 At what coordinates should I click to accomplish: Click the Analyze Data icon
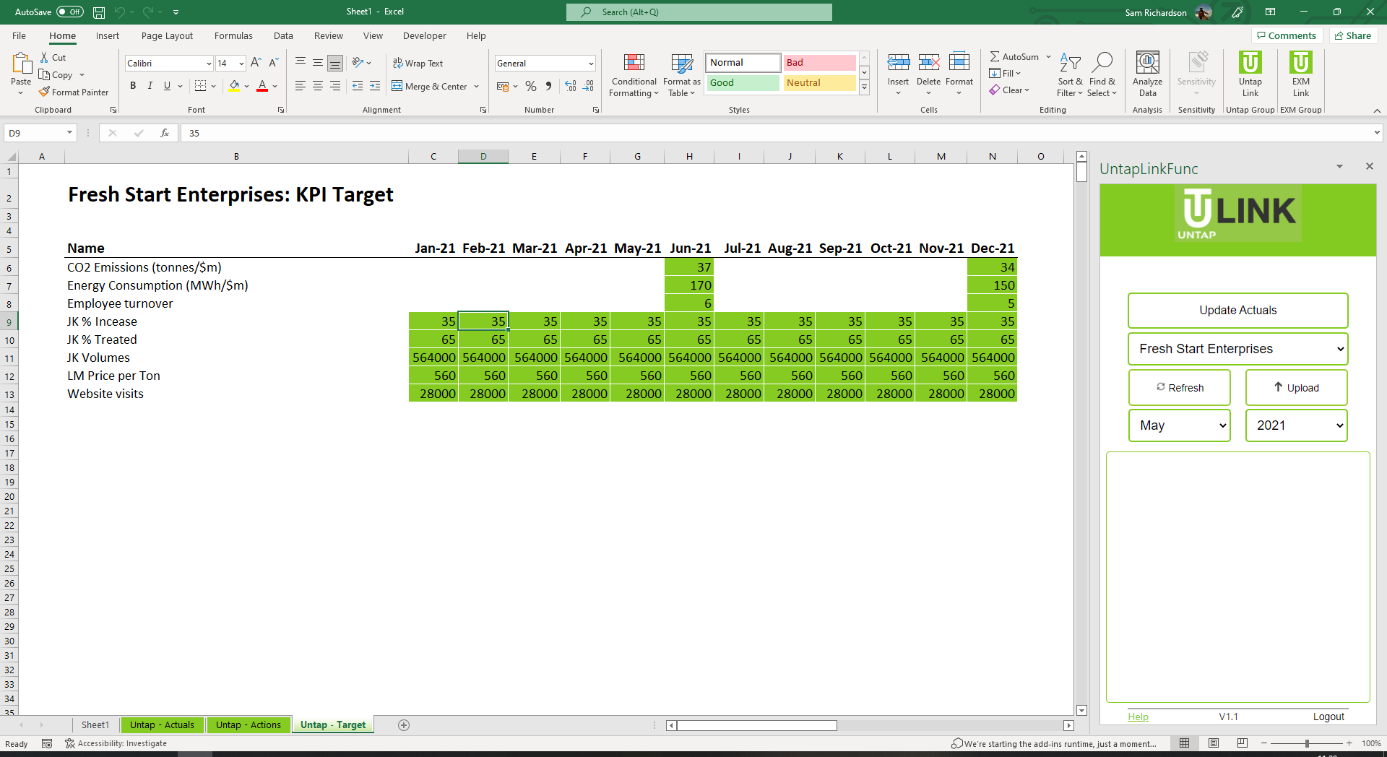[x=1148, y=63]
